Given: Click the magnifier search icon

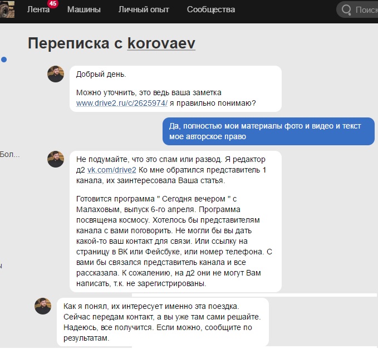Looking at the screenshot, I should [346, 10].
